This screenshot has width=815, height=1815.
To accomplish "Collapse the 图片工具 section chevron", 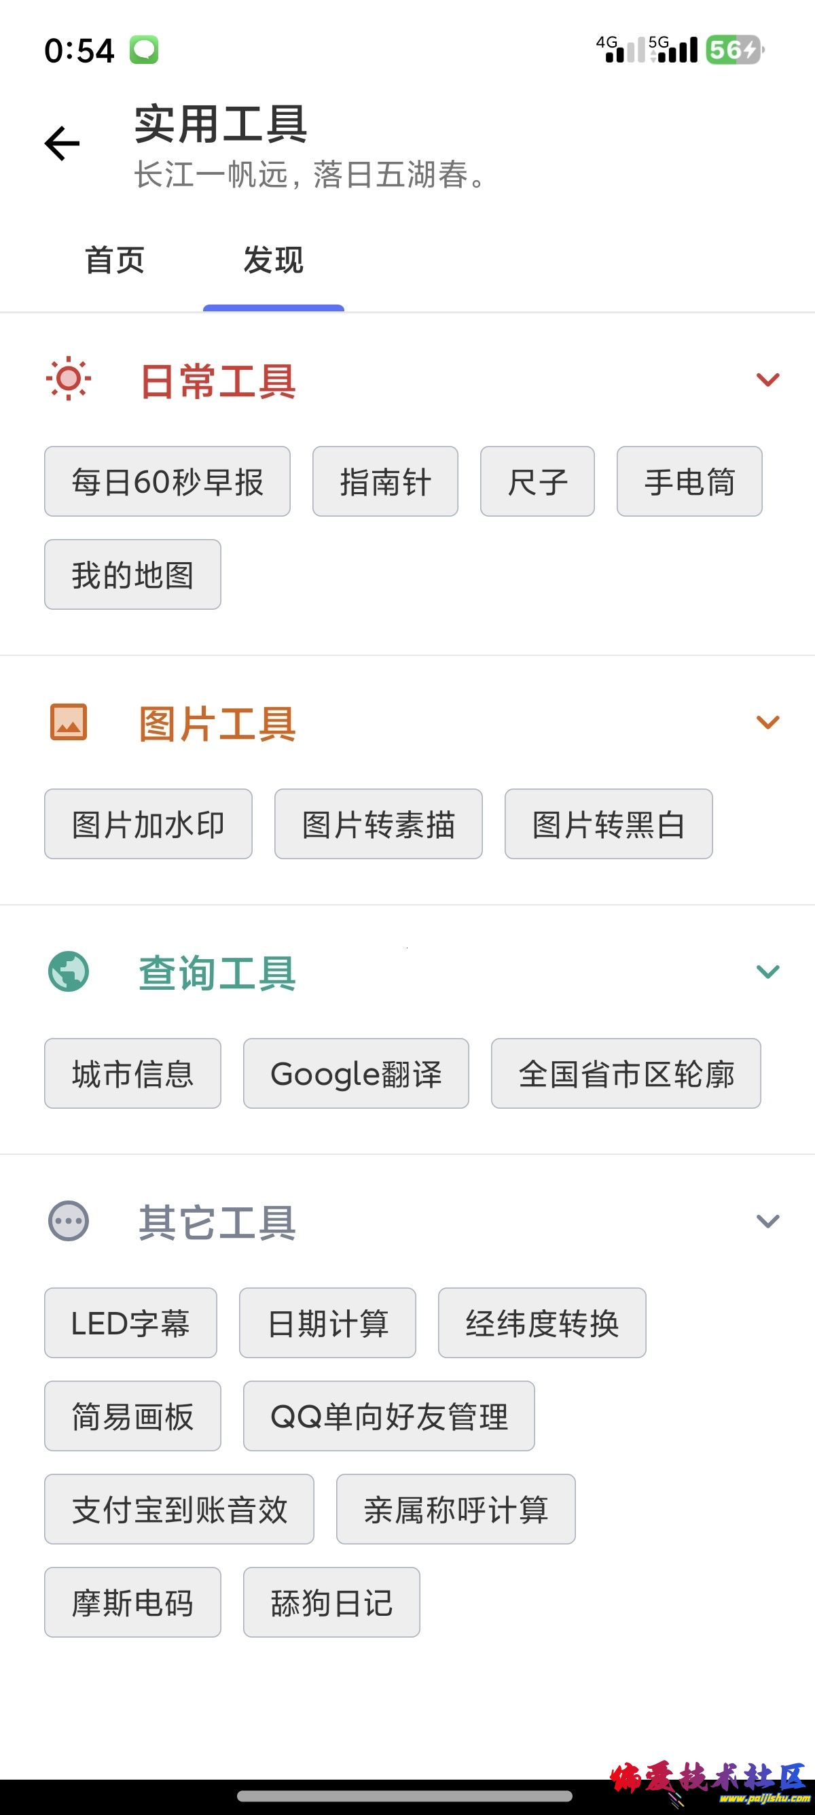I will point(767,722).
